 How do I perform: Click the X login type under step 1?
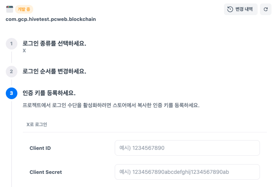click(24, 51)
